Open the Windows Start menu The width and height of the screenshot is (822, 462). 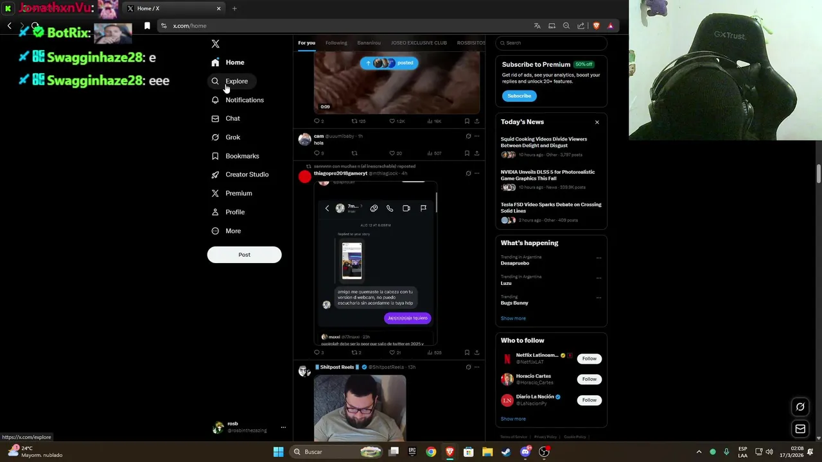click(x=278, y=452)
